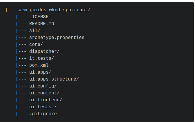Select the it.tests/ folder line
The width and height of the screenshot is (195, 123).
[x=41, y=58]
